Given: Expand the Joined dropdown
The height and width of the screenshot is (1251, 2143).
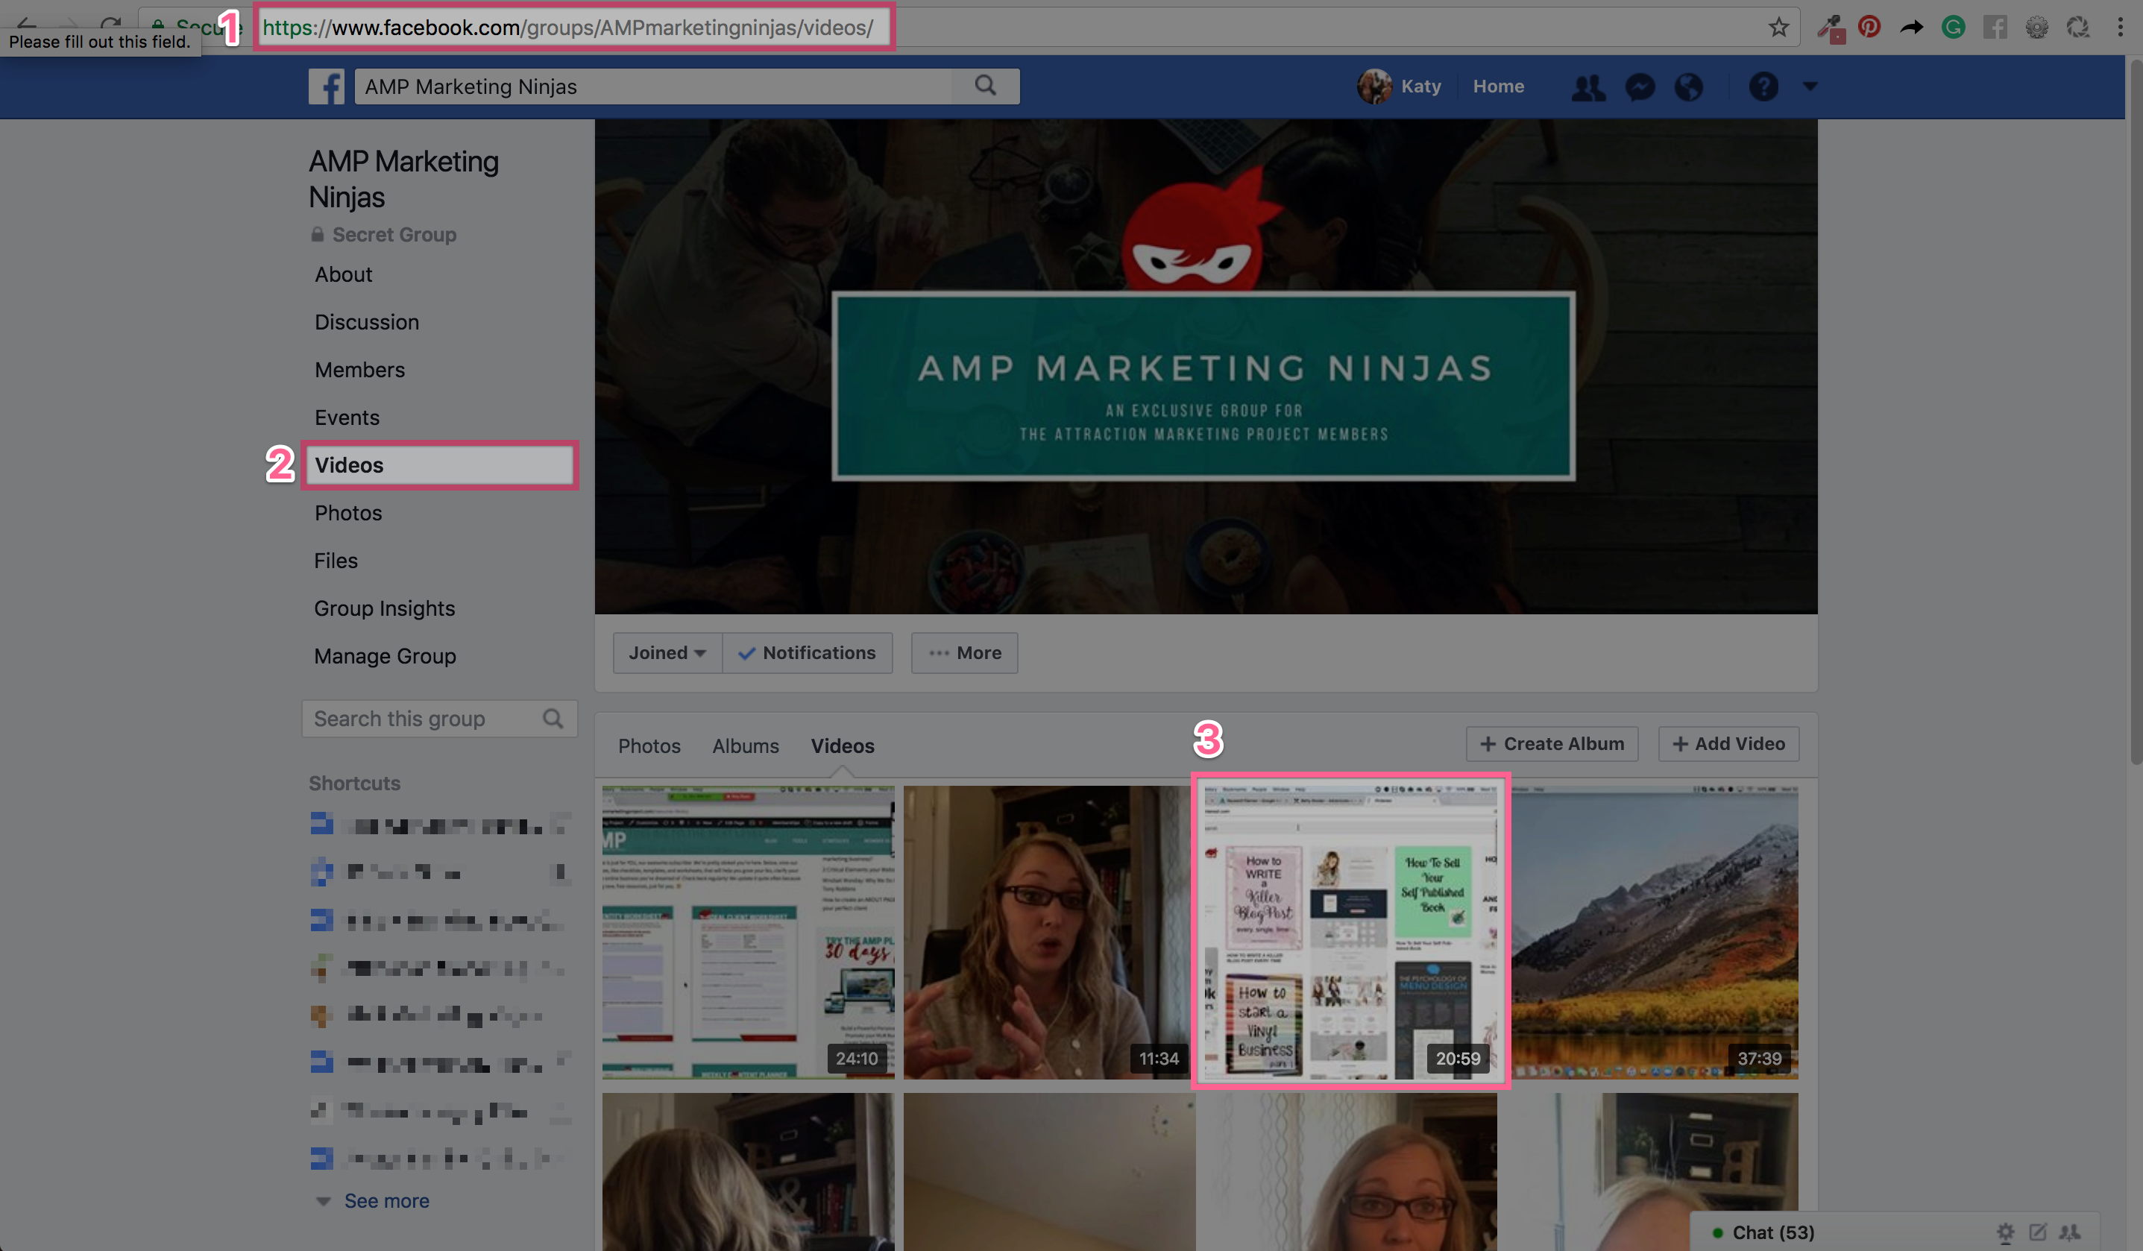Looking at the screenshot, I should [x=667, y=653].
